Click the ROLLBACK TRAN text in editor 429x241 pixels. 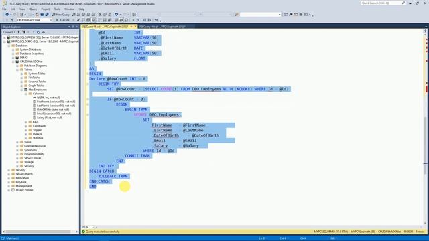point(113,176)
